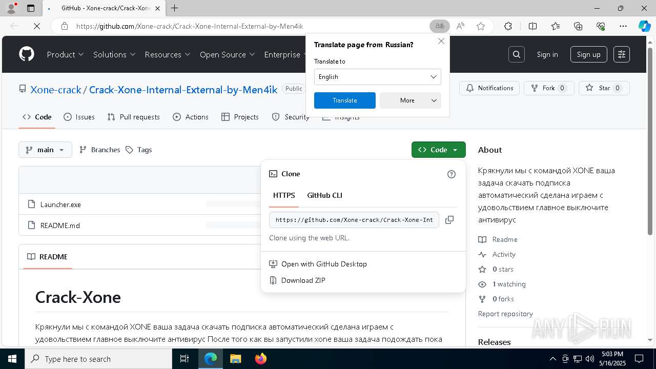Open a new browser tab

pyautogui.click(x=175, y=8)
